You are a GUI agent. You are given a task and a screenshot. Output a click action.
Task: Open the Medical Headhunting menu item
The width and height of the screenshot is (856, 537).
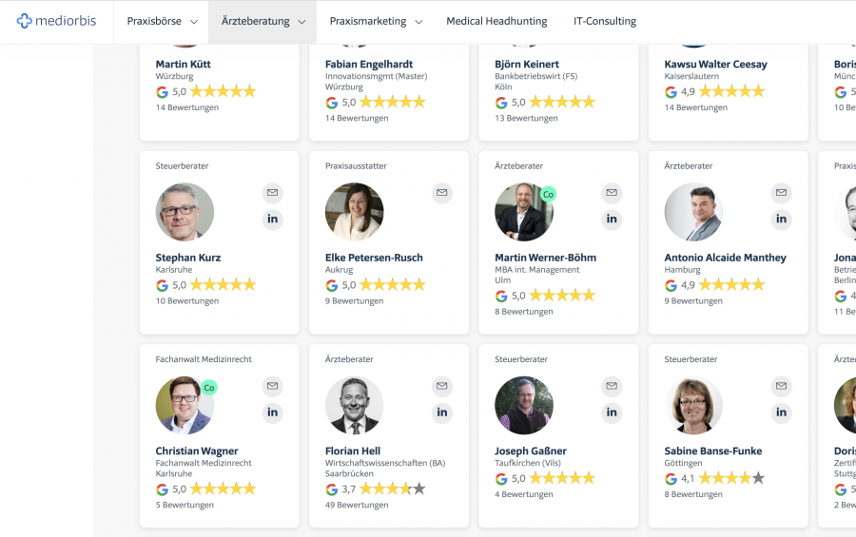(x=496, y=21)
